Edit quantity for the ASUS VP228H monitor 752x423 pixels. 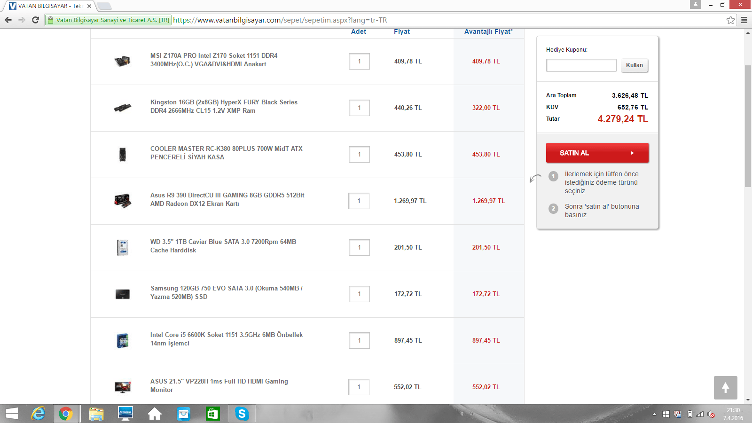pyautogui.click(x=359, y=387)
